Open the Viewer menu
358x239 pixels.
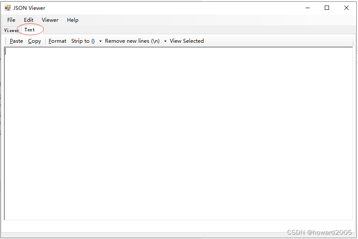(x=50, y=20)
